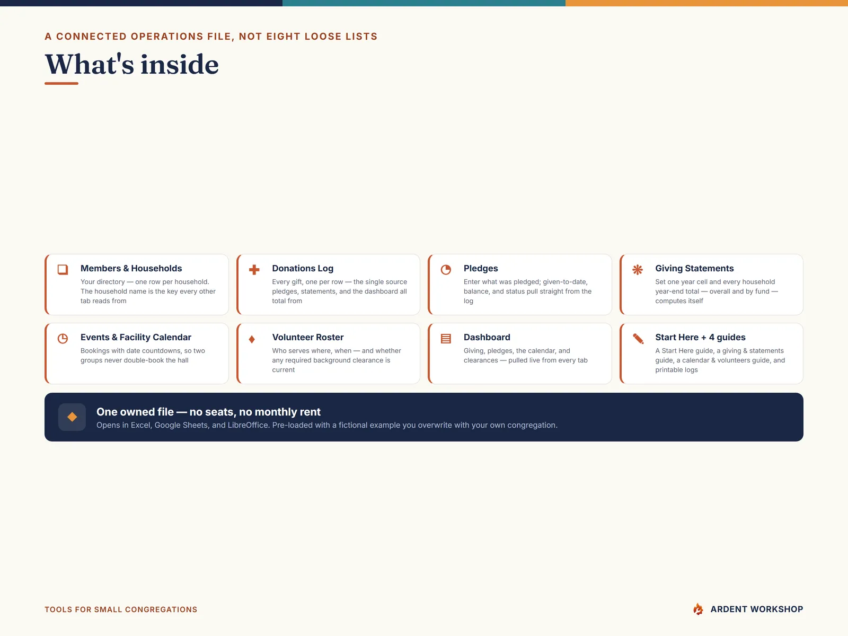Click 'Bookings with date countdowns' description
The image size is (848, 636).
point(143,356)
